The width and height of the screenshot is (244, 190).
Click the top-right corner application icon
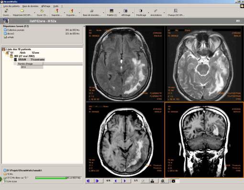242,6
